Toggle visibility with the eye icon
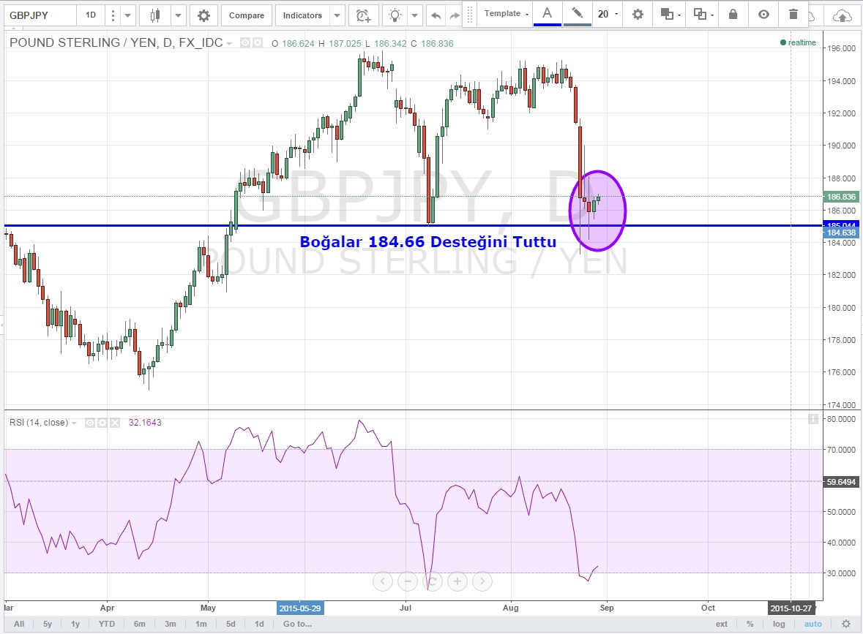The image size is (863, 634). tap(763, 14)
